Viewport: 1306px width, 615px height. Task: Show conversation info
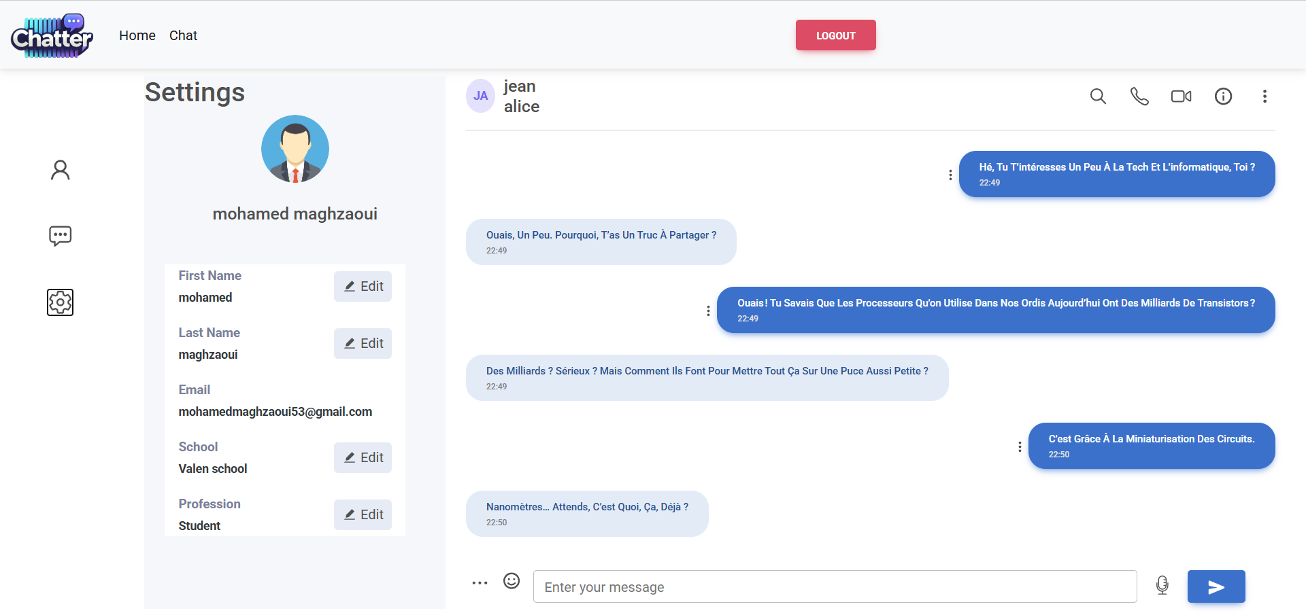tap(1223, 96)
